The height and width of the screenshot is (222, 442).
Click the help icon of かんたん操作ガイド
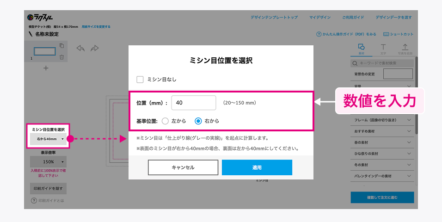coord(319,34)
